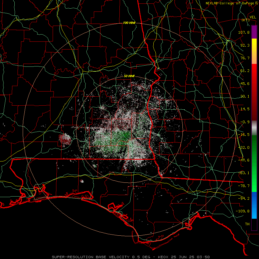Click the [KT] units label
The height and width of the screenshot is (259, 259).
point(245,20)
